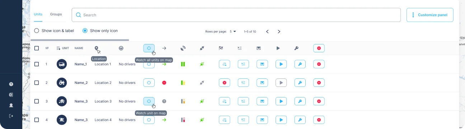The height and width of the screenshot is (129, 465).
Task: Send message to Name_1 via envelope button
Action: coord(262,64)
